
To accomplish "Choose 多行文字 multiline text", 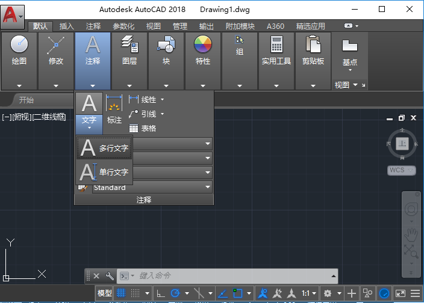I will click(104, 148).
